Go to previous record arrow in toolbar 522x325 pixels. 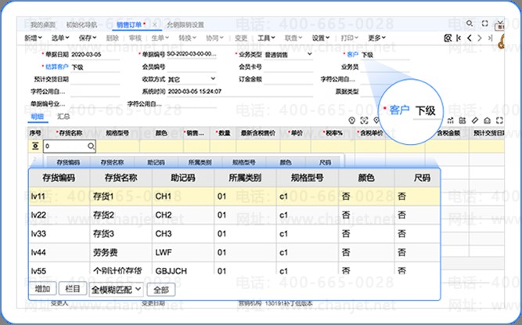[469, 38]
